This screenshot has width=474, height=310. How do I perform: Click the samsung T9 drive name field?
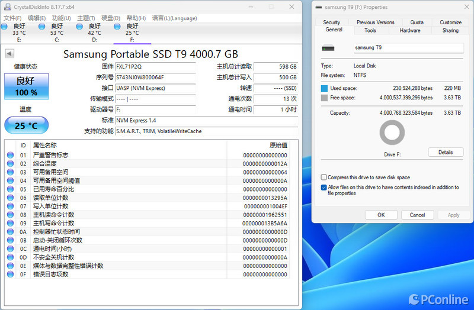coord(408,47)
